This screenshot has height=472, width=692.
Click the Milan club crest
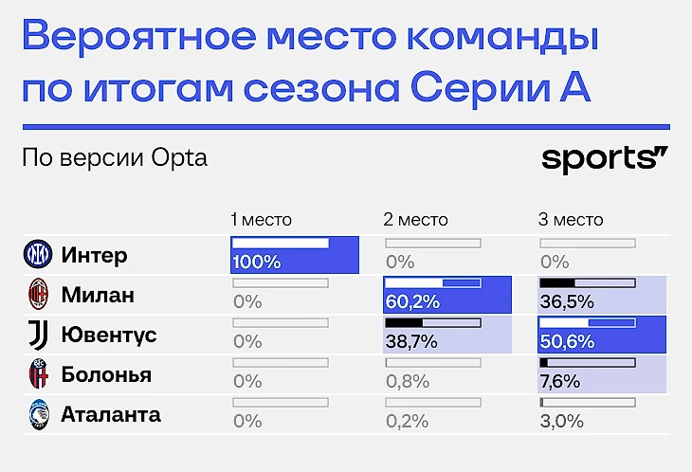pyautogui.click(x=38, y=295)
